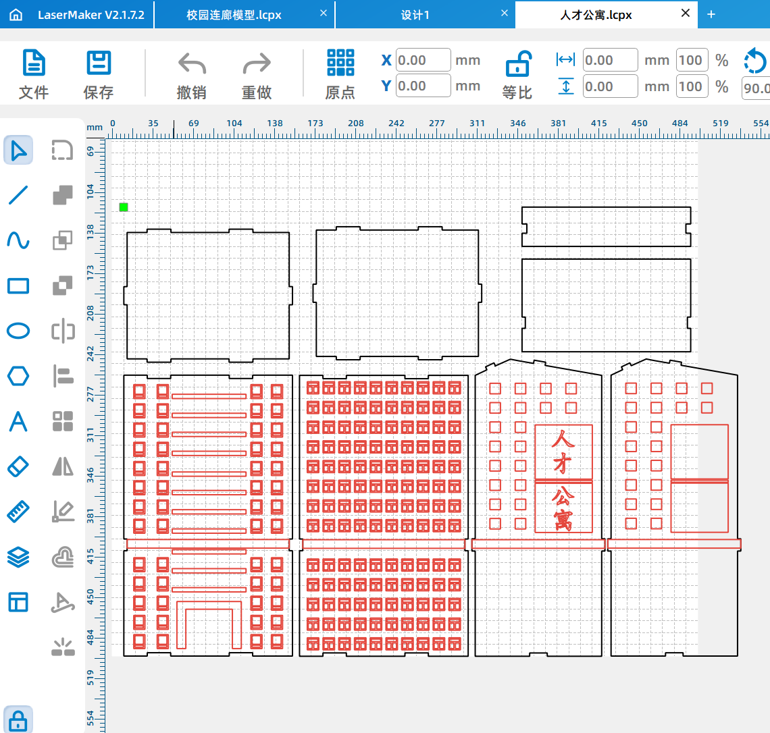Redo the action with 重做
Screen dimensions: 770x733
257,74
